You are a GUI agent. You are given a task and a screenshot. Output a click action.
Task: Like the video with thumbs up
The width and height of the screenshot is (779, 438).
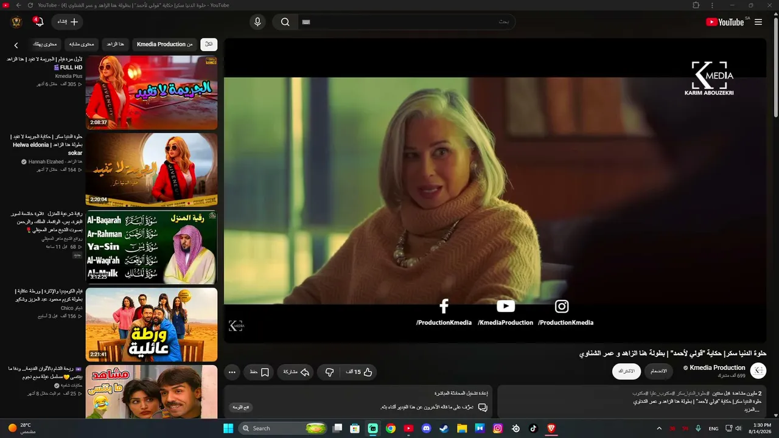pos(360,372)
